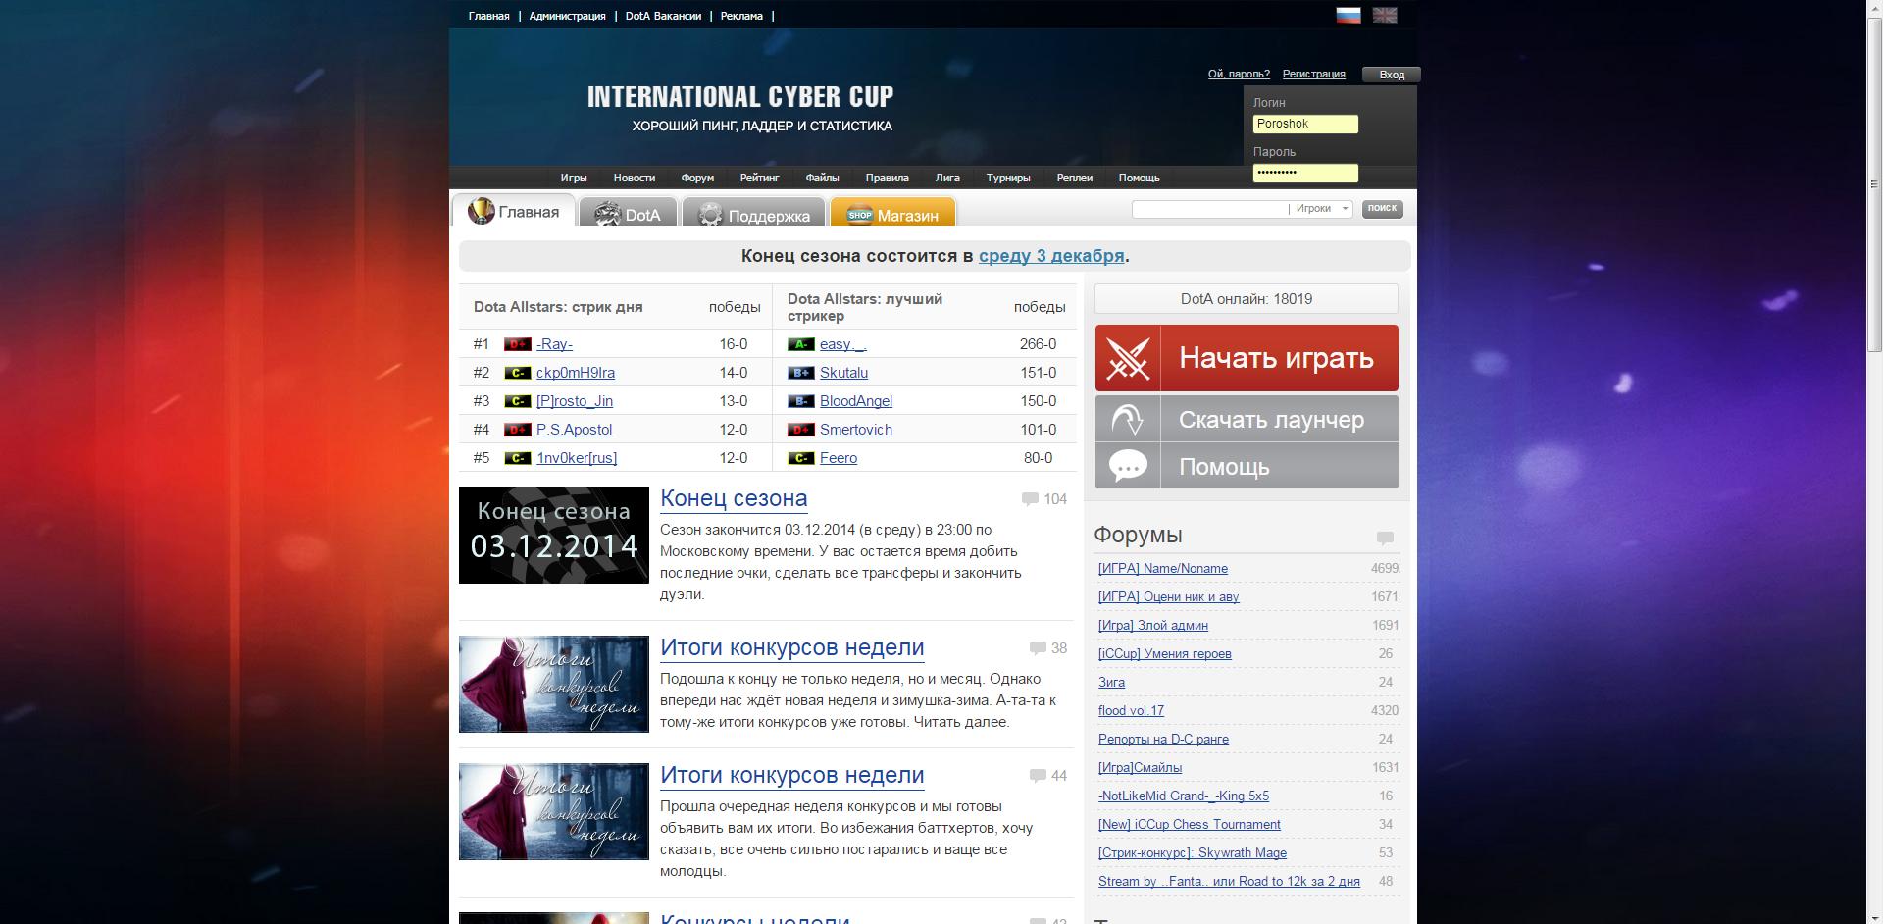The height and width of the screenshot is (924, 1883).
Task: Open the Регистрация link
Action: click(x=1313, y=74)
